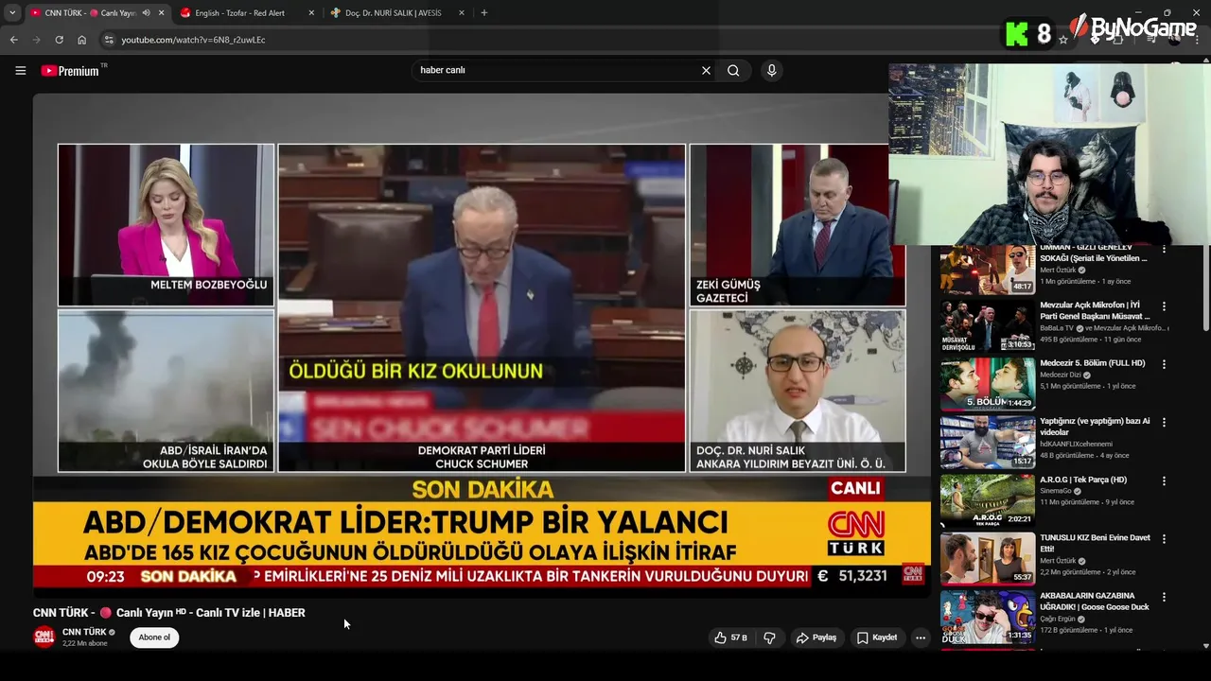Open the YouTube hamburger guide menu
Image resolution: width=1211 pixels, height=681 pixels.
point(20,70)
